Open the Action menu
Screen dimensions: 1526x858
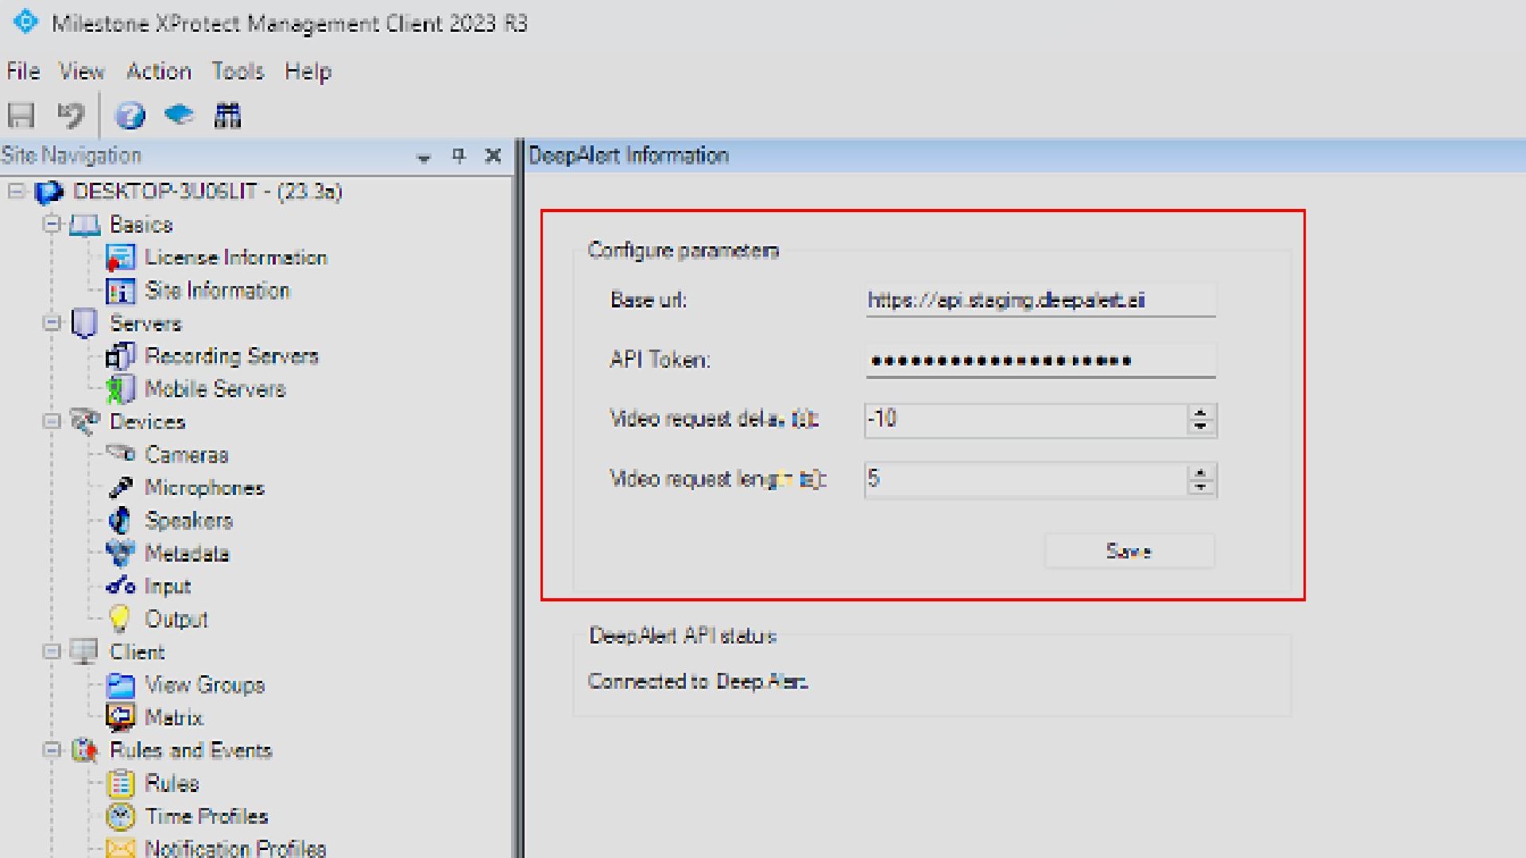(x=159, y=71)
